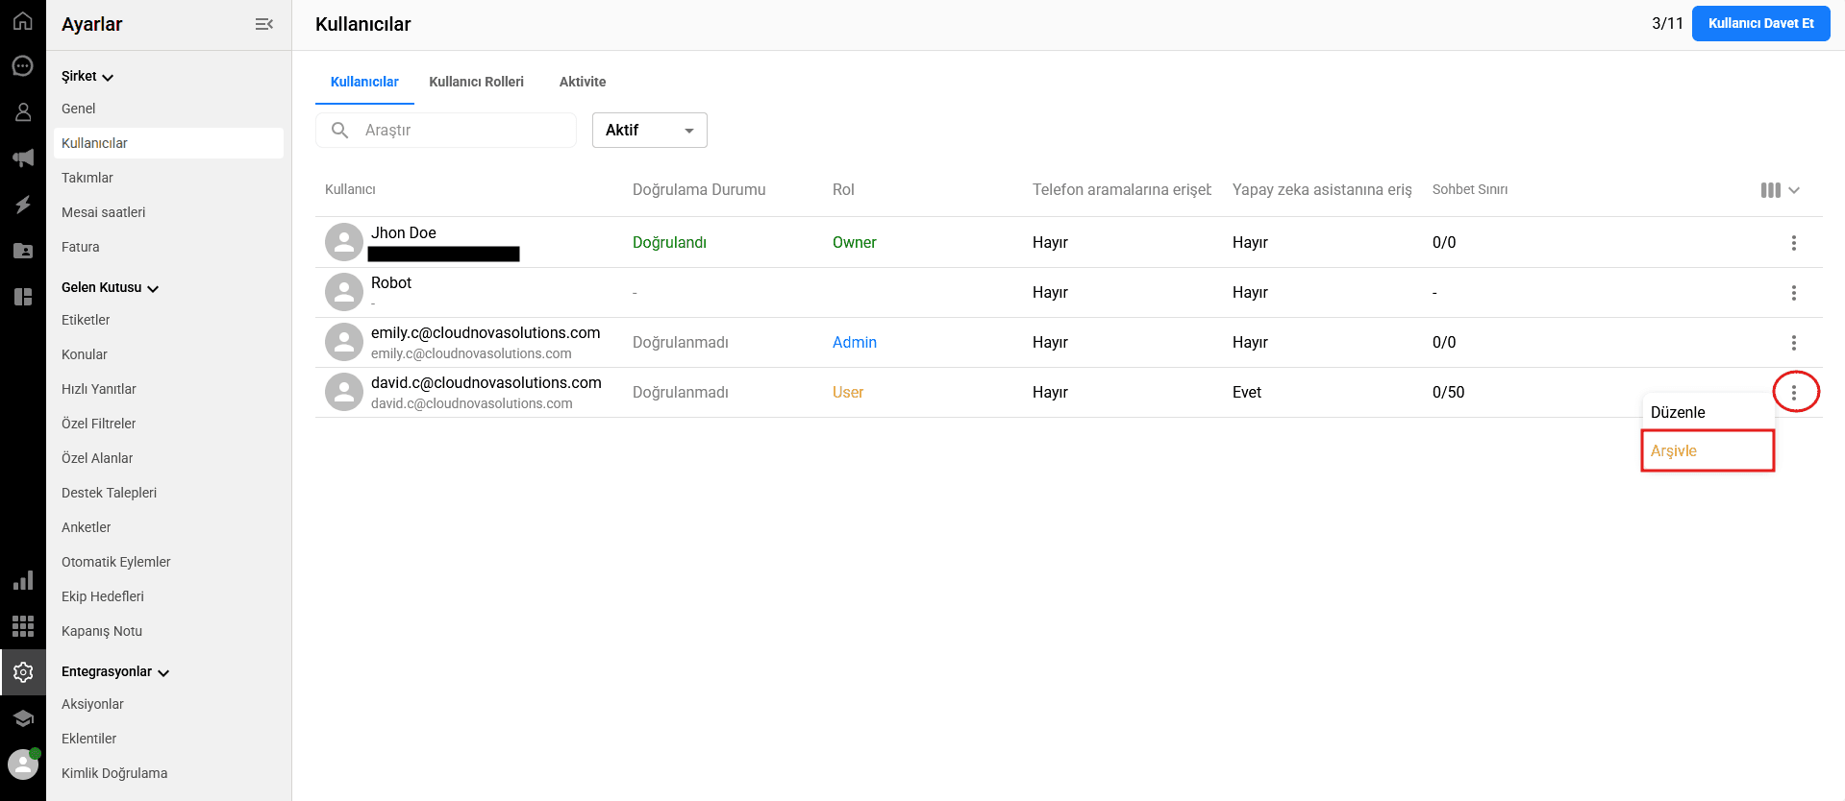Open three-dot menu for Jhon Doe
The width and height of the screenshot is (1845, 801).
pos(1793,243)
